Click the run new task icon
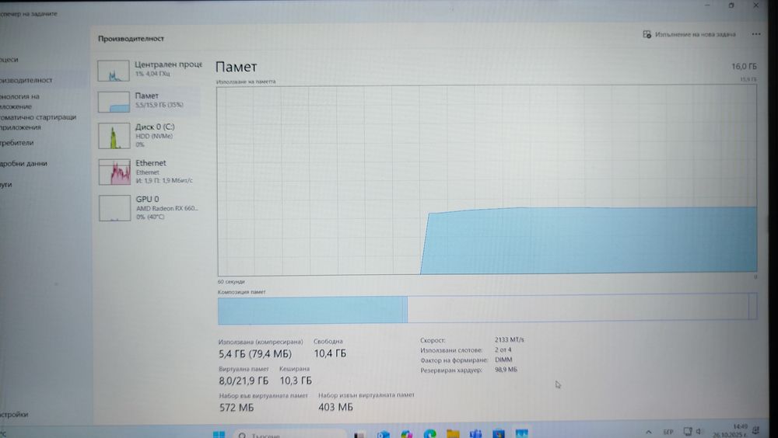Screen dimensions: 778x438 click(647, 34)
